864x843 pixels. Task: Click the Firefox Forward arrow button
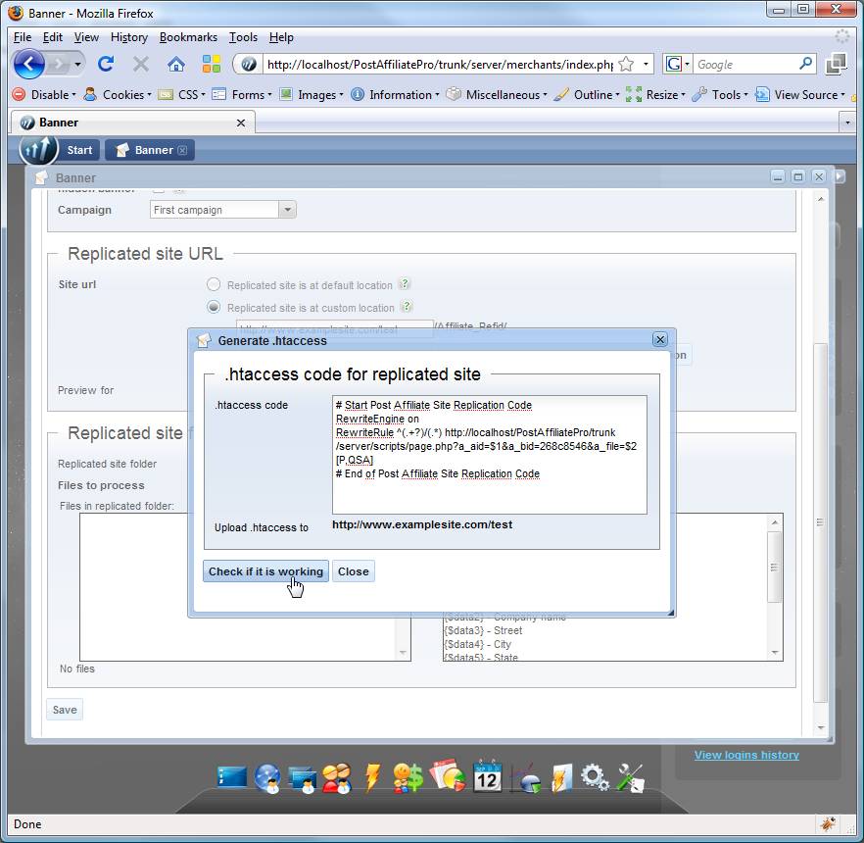coord(58,65)
